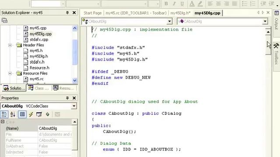Open the fourth small toolbar combo box
Viewport: 280px width, 157px height.
coord(157,4)
